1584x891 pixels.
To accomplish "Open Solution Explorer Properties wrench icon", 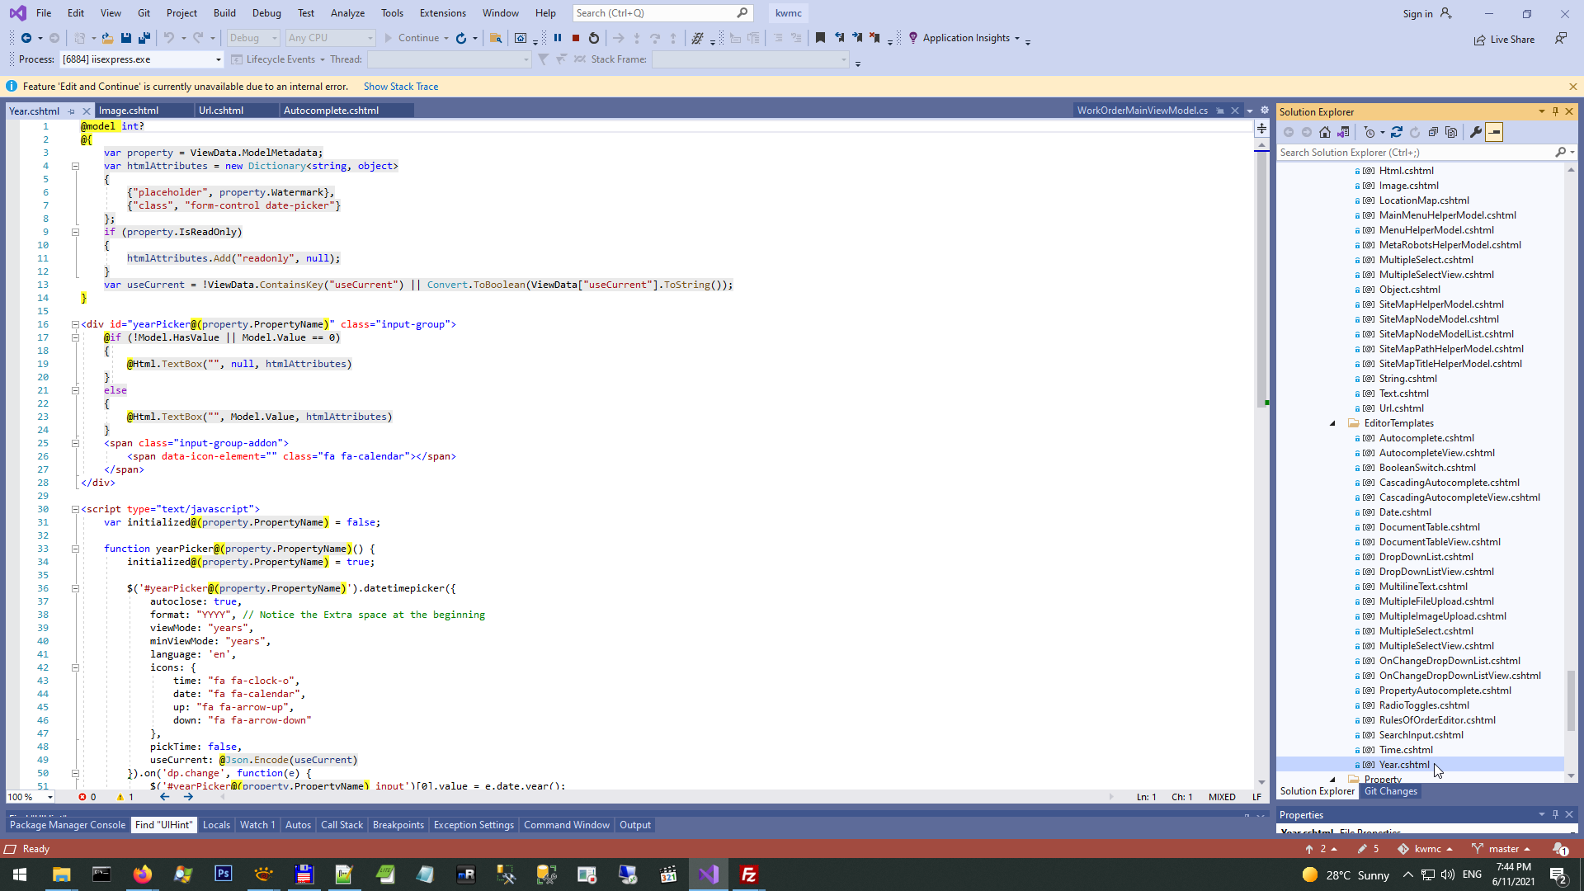I will click(1476, 132).
